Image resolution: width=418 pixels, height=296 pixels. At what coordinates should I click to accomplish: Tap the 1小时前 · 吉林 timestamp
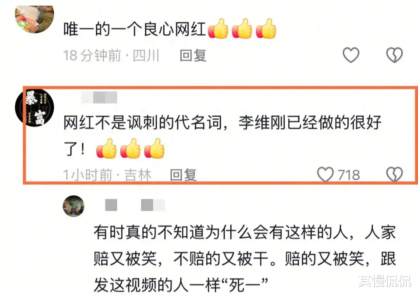click(107, 175)
